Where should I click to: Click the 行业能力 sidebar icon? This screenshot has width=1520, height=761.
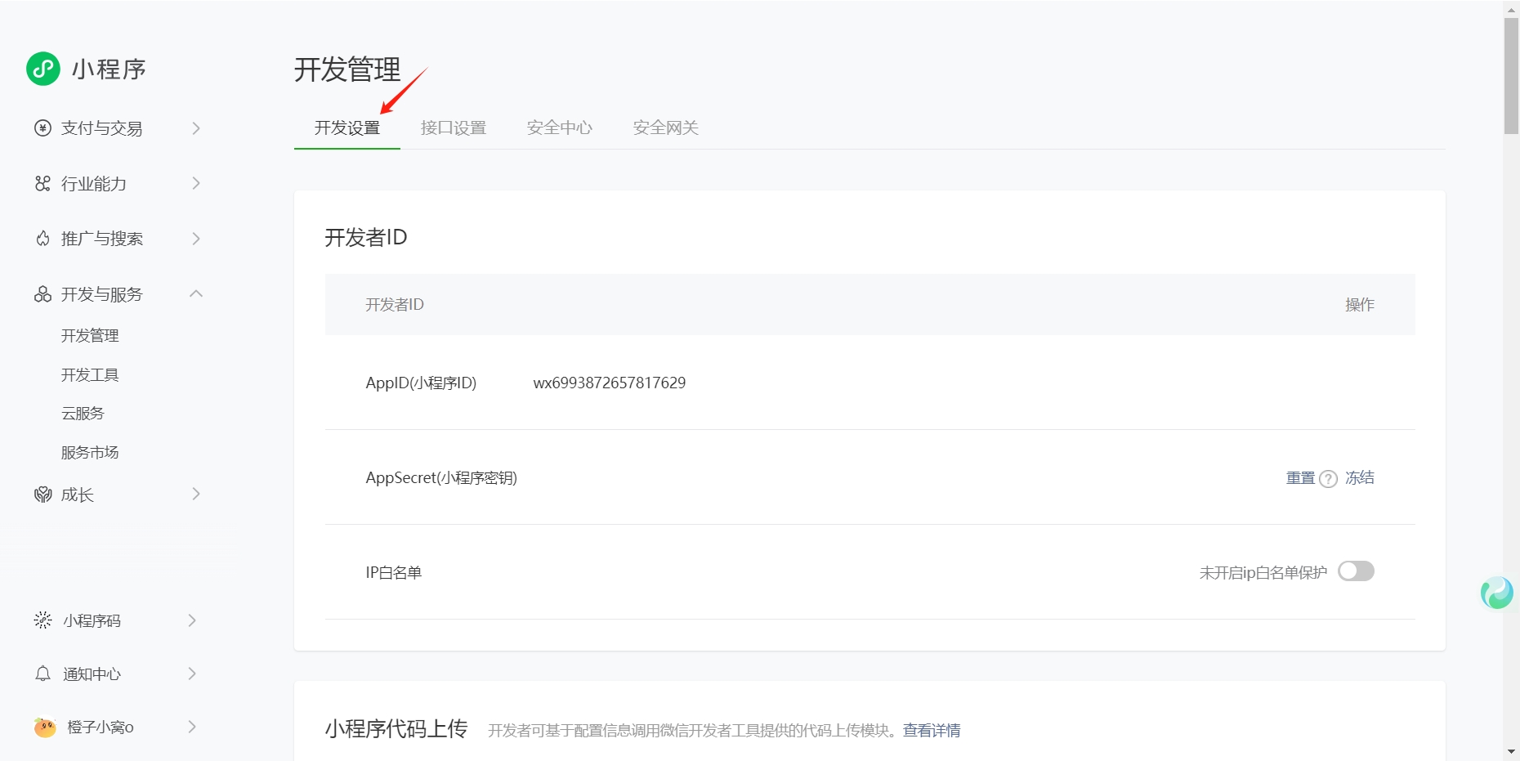[42, 183]
